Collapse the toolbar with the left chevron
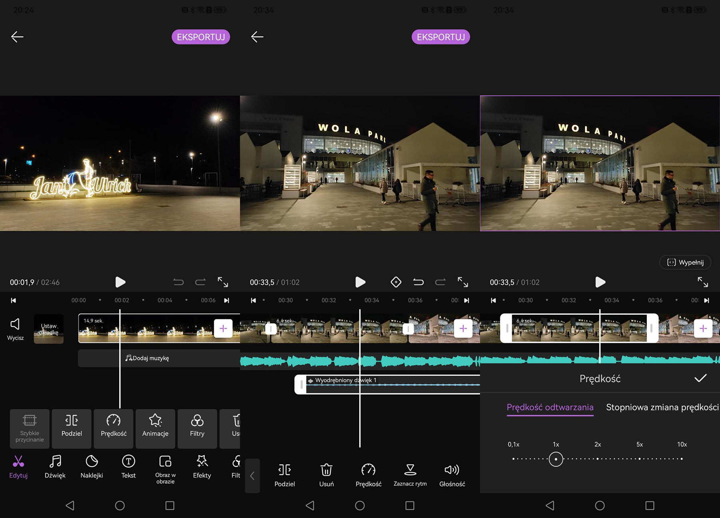Image resolution: width=720 pixels, height=518 pixels. coord(252,476)
